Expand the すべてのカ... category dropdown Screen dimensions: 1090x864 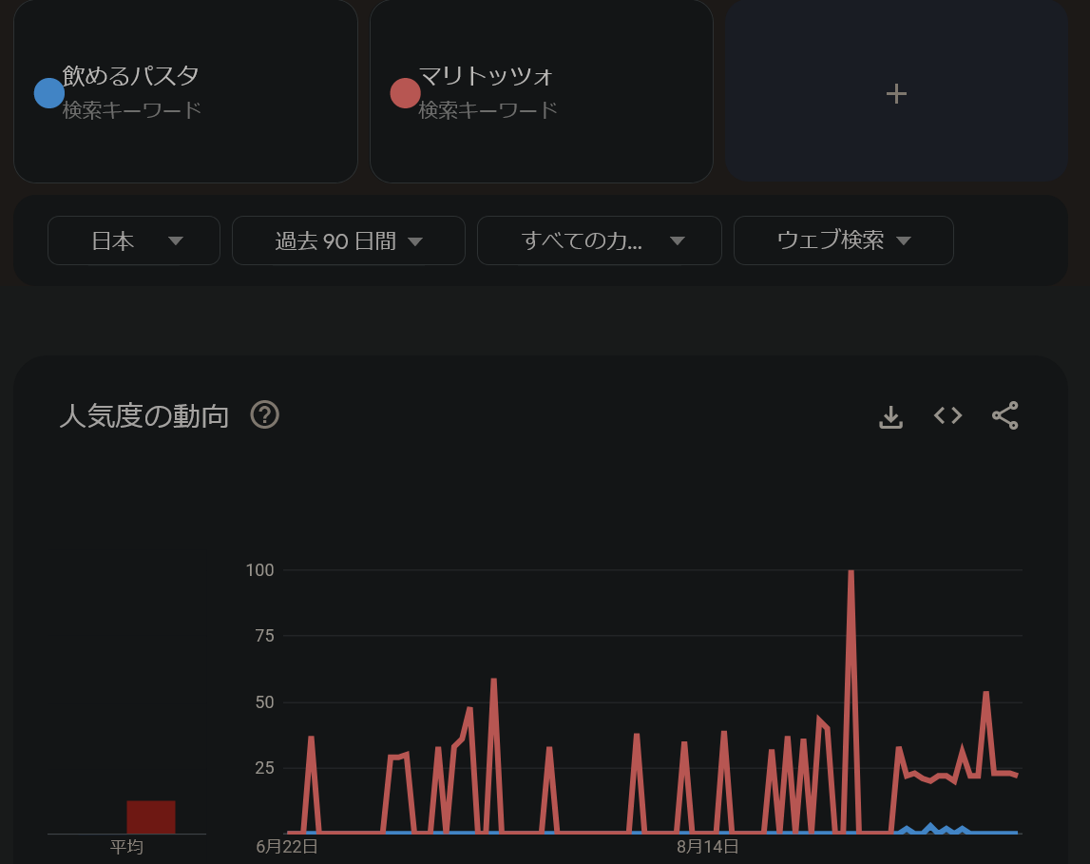pos(600,240)
